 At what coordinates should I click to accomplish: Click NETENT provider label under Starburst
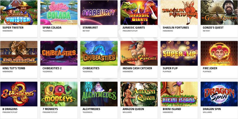(86, 31)
